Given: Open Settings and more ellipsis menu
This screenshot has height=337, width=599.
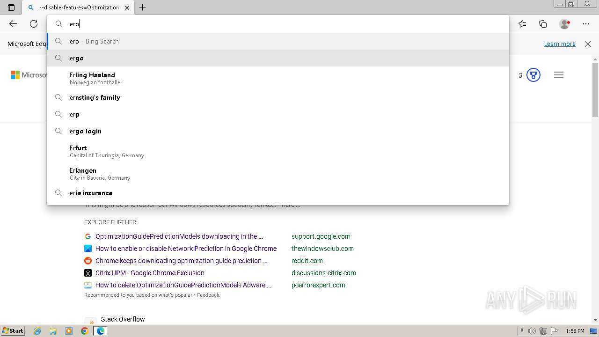Looking at the screenshot, I should (586, 24).
